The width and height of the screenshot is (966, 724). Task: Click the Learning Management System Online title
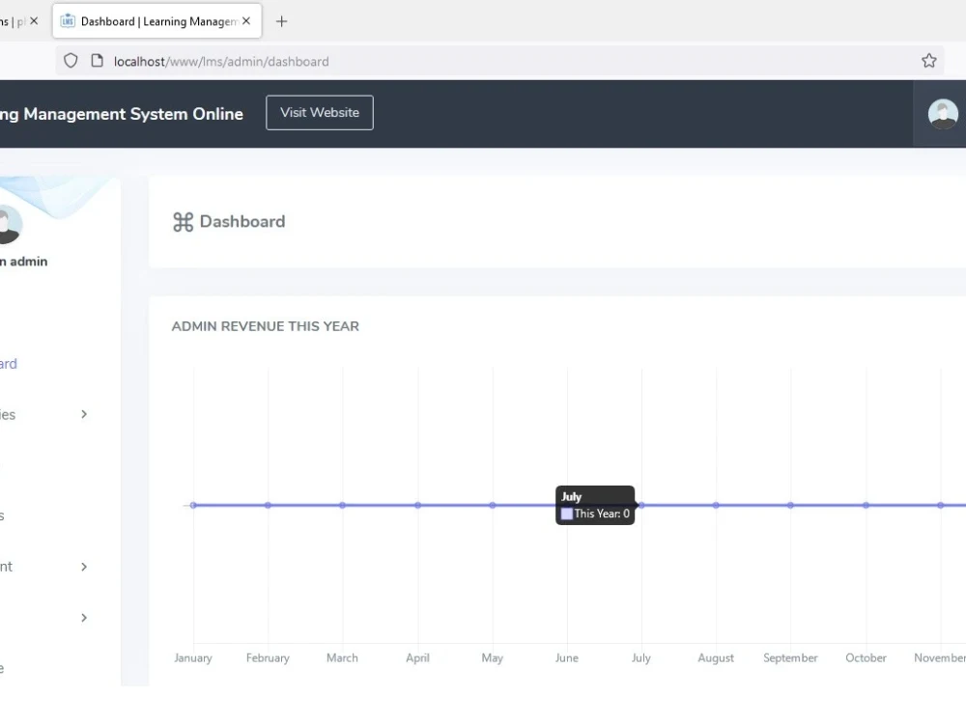(x=122, y=114)
